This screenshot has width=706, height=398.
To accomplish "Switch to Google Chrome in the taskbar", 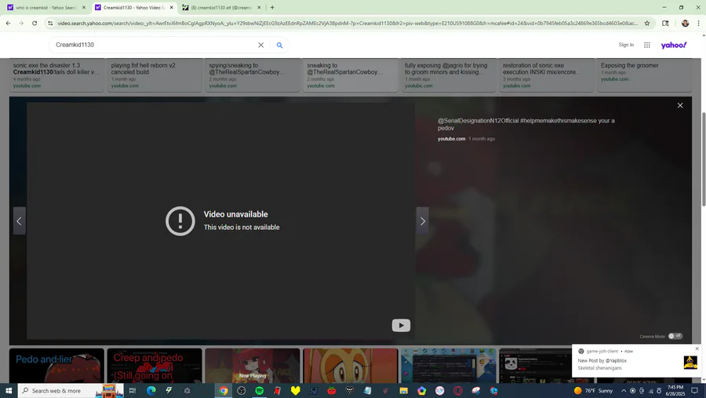I will pos(224,391).
